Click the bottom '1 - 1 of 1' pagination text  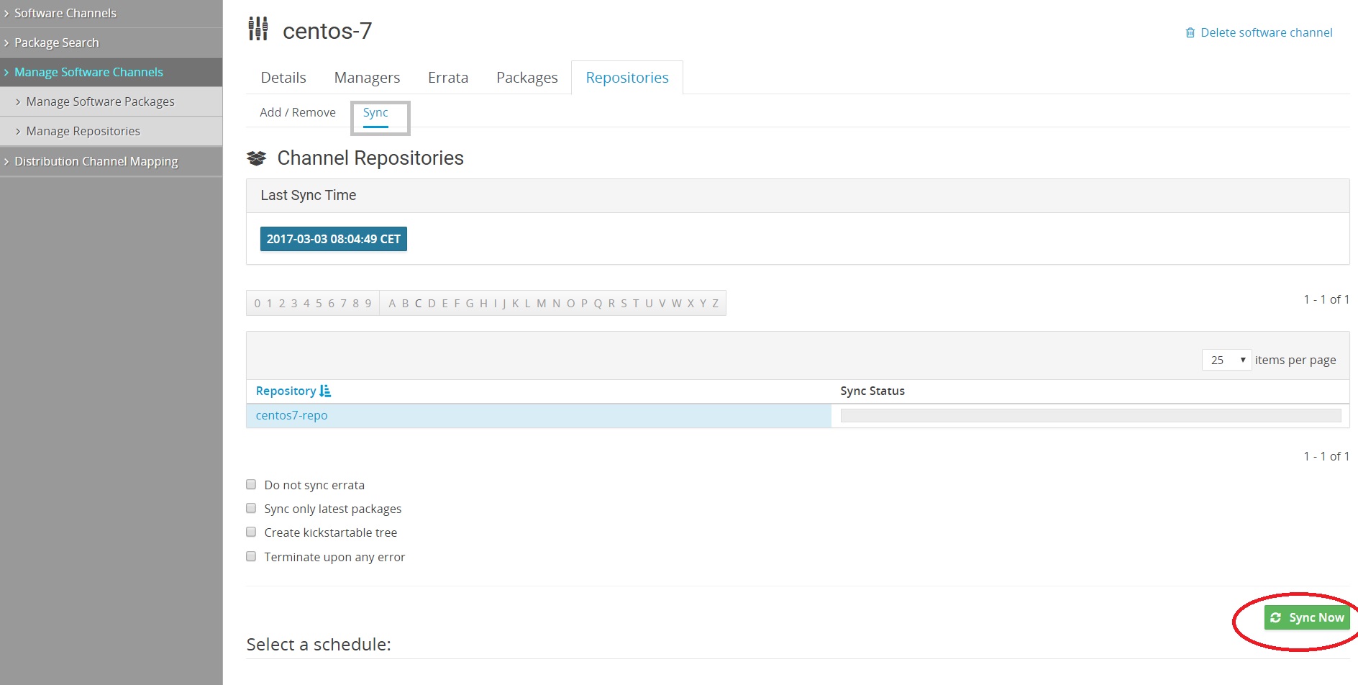coord(1326,456)
